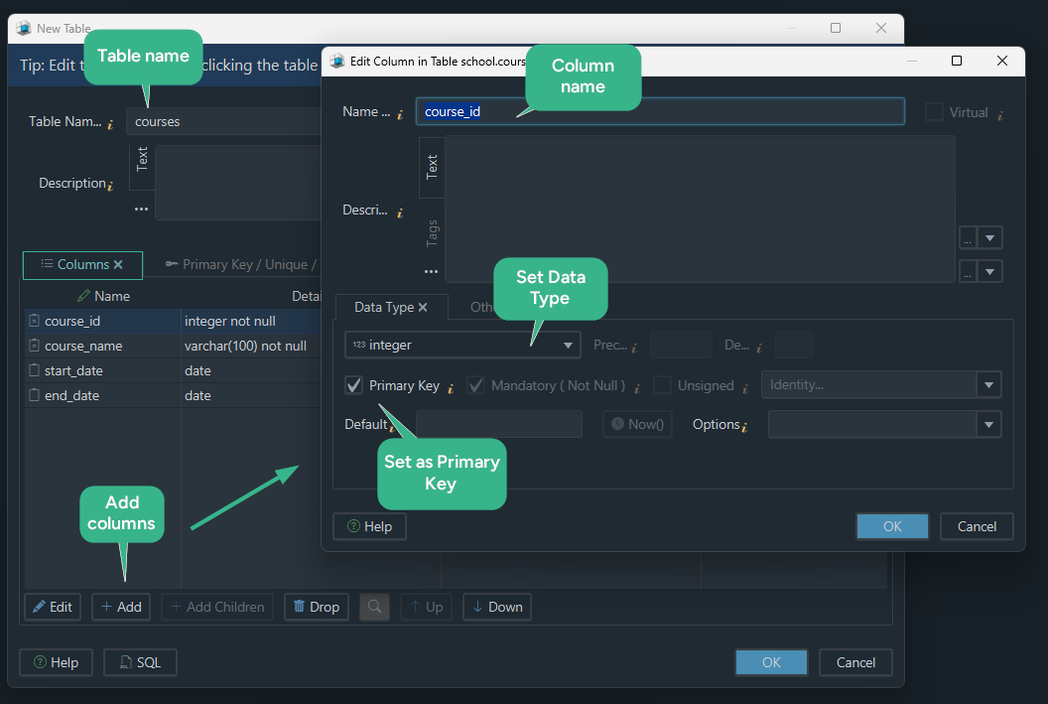This screenshot has width=1048, height=704.
Task: Enable the Unsigned checkbox
Action: pyautogui.click(x=662, y=385)
